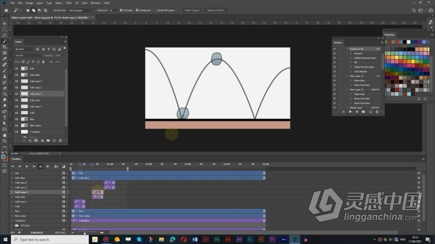This screenshot has width=435, height=244.
Task: Select the Zoom tool in toolbox
Action: 4,141
